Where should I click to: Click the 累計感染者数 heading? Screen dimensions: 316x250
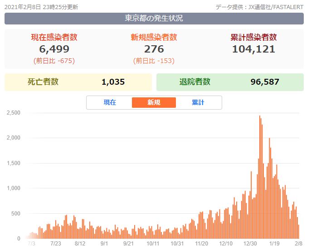tap(253, 37)
